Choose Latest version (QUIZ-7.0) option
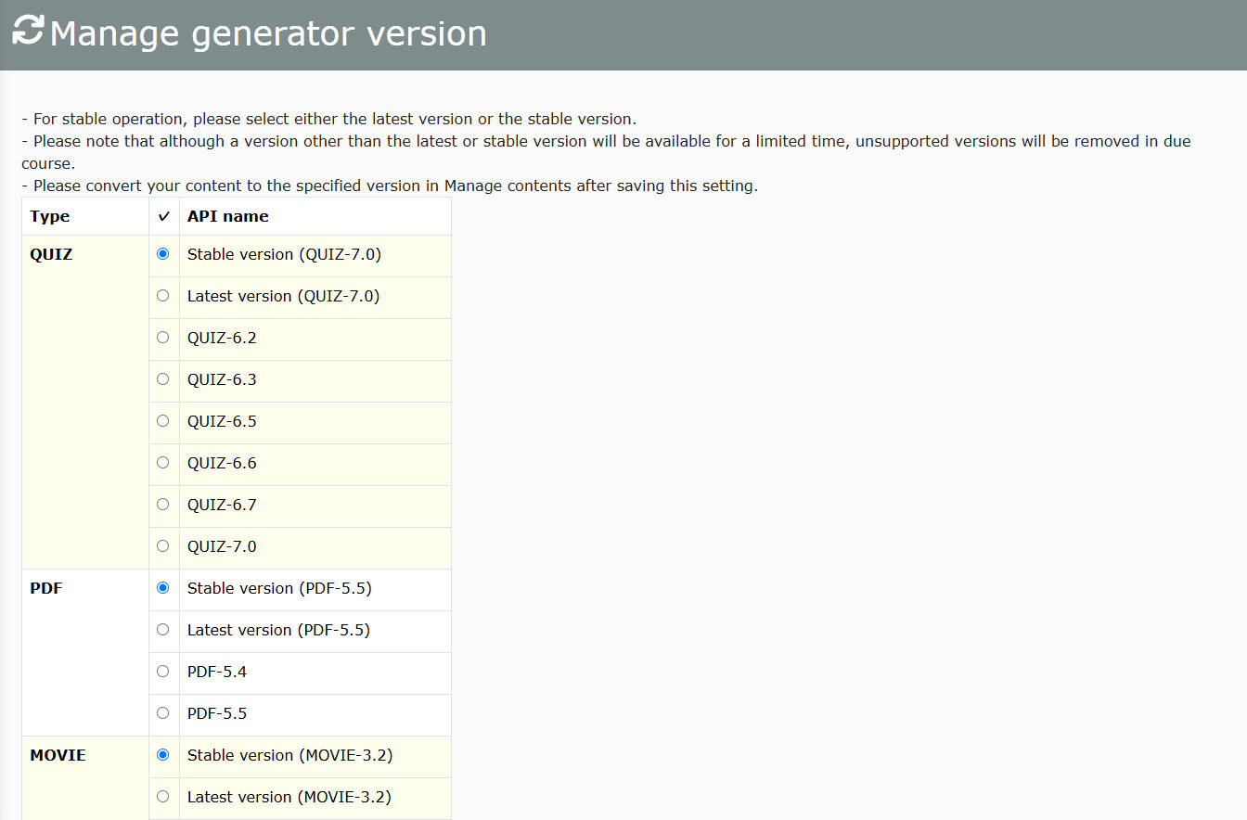The width and height of the screenshot is (1247, 820). click(163, 296)
